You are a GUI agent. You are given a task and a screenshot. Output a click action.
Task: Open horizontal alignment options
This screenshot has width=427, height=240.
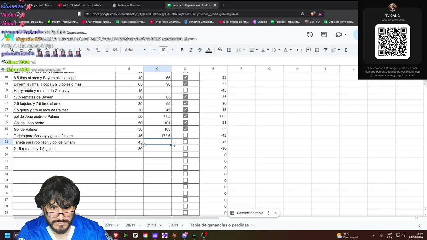[254, 50]
